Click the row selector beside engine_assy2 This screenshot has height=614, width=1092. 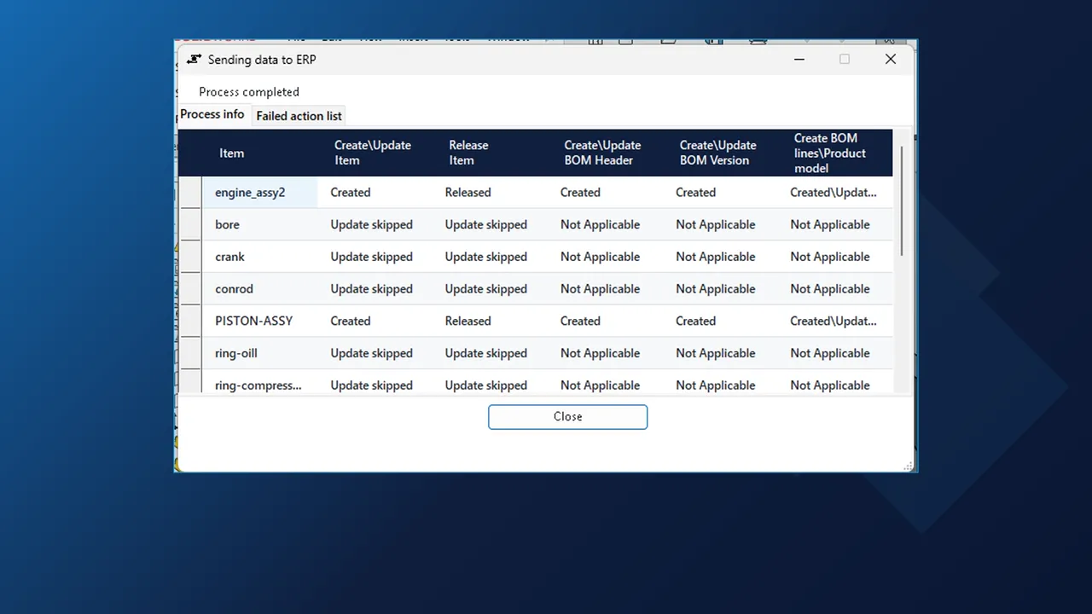pyautogui.click(x=190, y=193)
